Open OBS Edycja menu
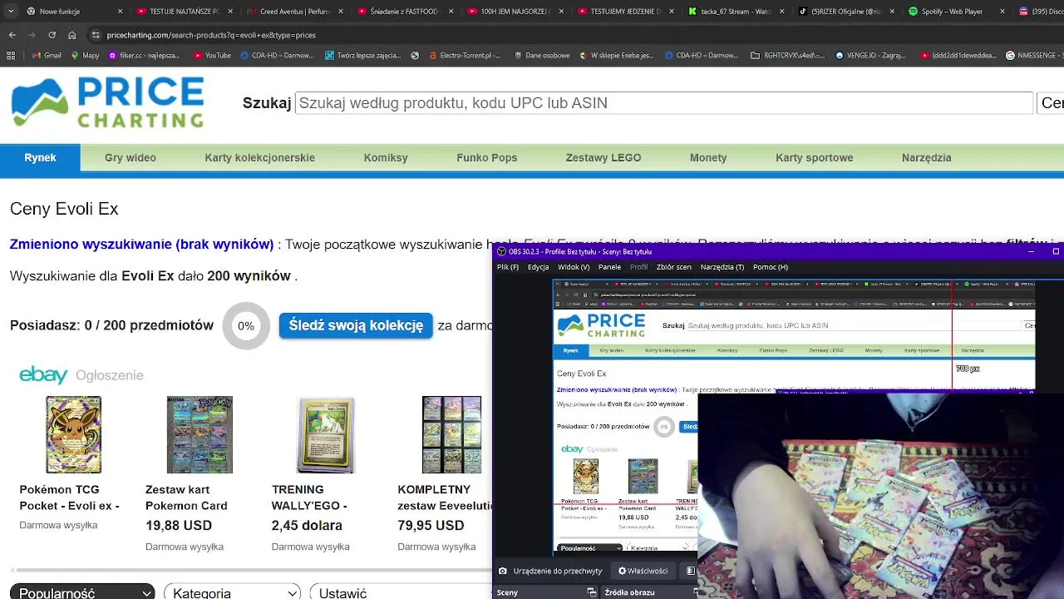The height and width of the screenshot is (599, 1064). coord(538,267)
